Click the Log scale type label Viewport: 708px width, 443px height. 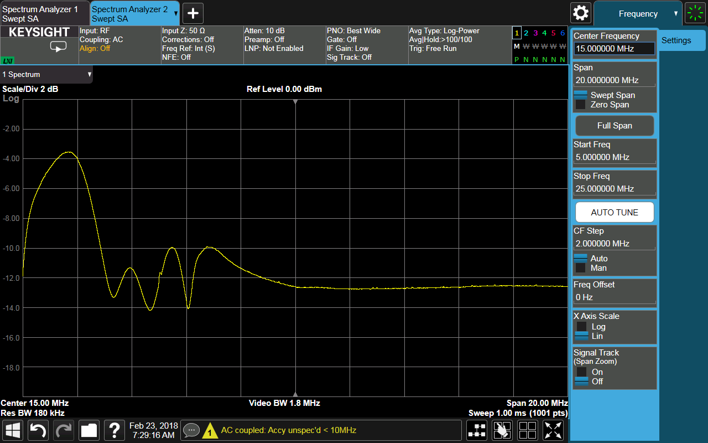coord(11,99)
